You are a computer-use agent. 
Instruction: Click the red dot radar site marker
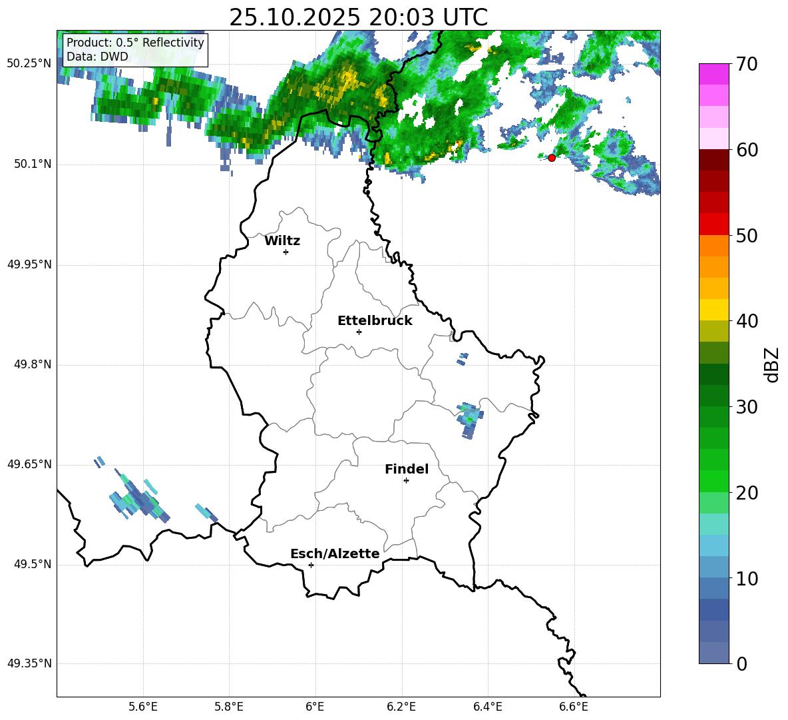(x=551, y=158)
